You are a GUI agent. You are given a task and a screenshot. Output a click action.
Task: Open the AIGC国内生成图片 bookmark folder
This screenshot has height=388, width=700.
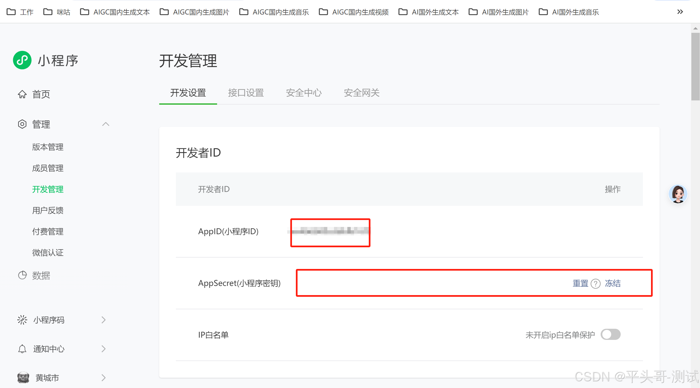pos(194,12)
